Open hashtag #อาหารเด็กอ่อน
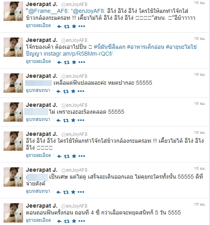210x225 pixels. coord(146,47)
